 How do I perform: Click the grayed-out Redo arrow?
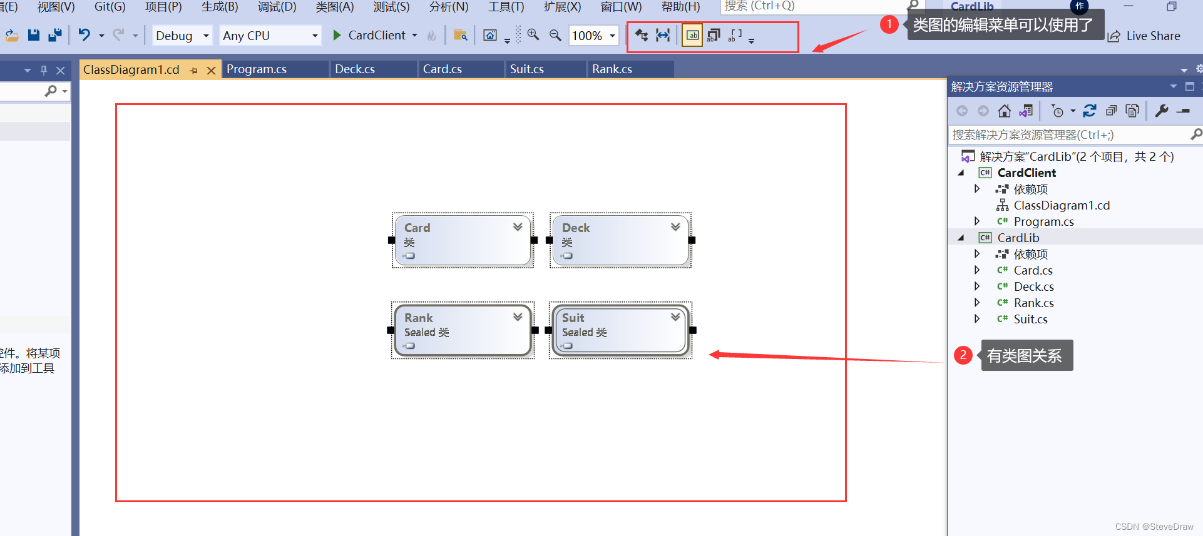point(118,35)
